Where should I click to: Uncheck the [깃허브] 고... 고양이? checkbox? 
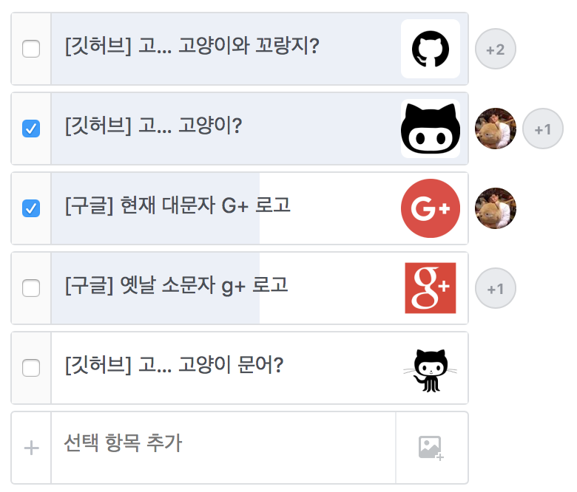pyautogui.click(x=31, y=129)
